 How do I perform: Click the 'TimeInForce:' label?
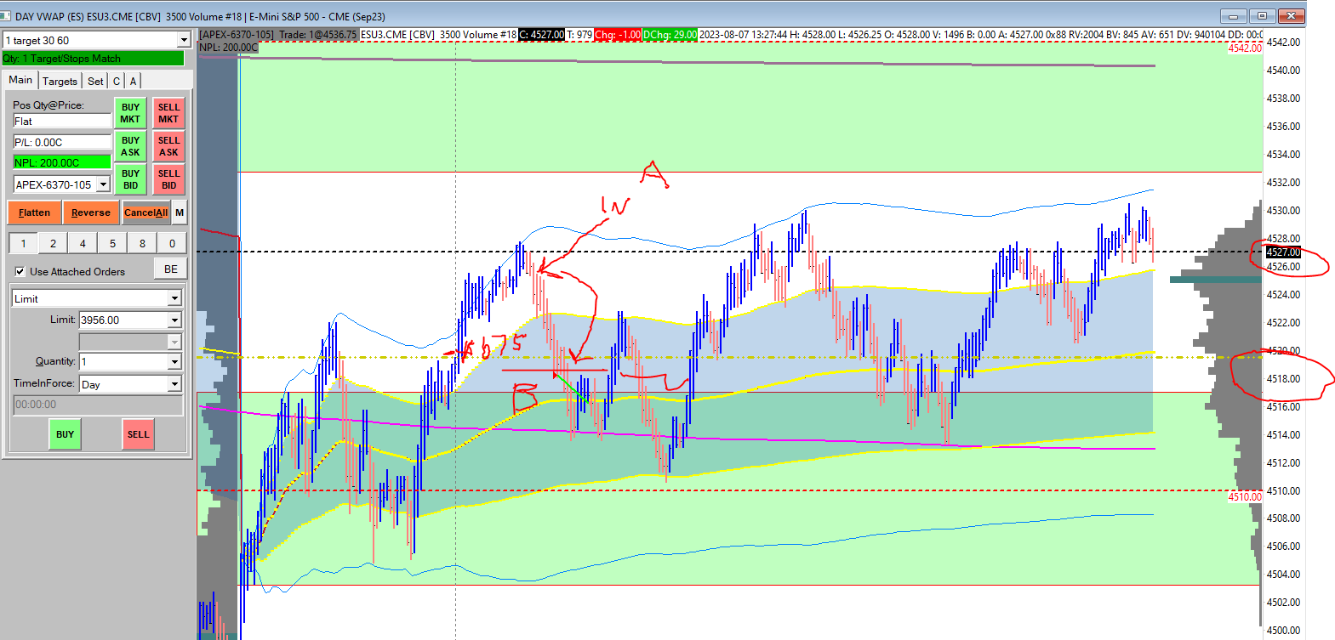(44, 383)
